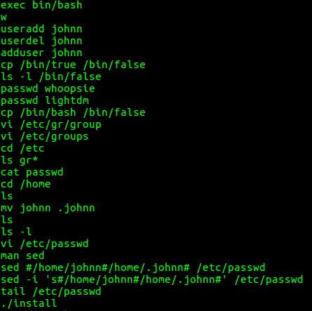This screenshot has height=311, width=312.
Task: Select the 'vi /etc/gr/group' line
Action: coord(51,124)
